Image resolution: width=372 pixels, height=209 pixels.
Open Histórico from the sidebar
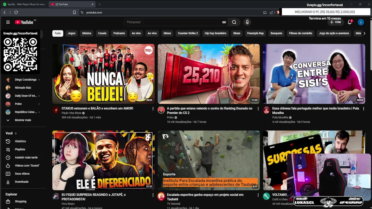[x=20, y=141]
